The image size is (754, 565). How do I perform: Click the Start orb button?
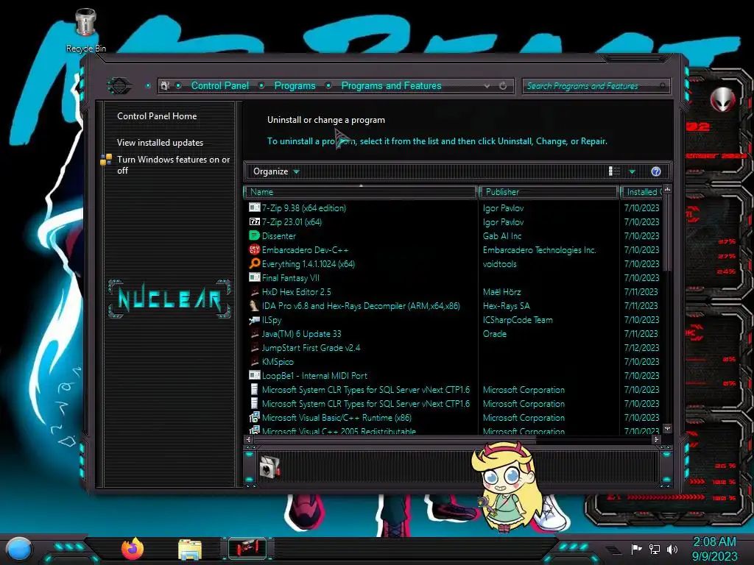tap(18, 550)
